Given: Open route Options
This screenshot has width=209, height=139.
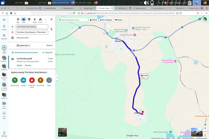Looking at the screenshot, I should point(49,45).
